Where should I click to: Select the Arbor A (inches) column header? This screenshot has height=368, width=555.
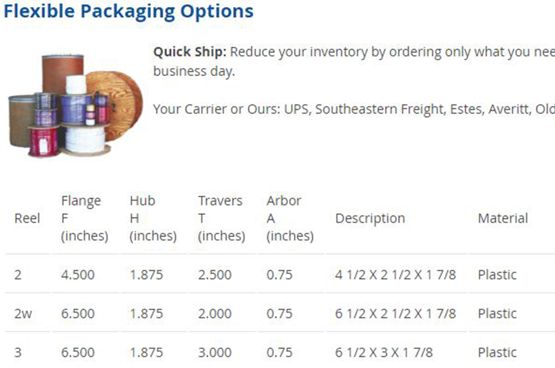pyautogui.click(x=290, y=218)
